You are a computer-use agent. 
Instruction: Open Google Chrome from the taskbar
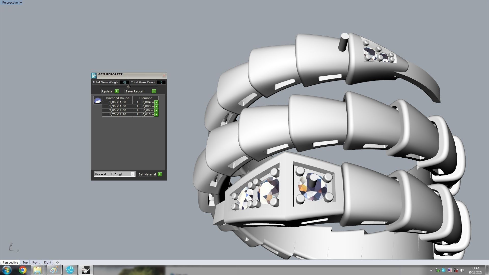(22, 270)
